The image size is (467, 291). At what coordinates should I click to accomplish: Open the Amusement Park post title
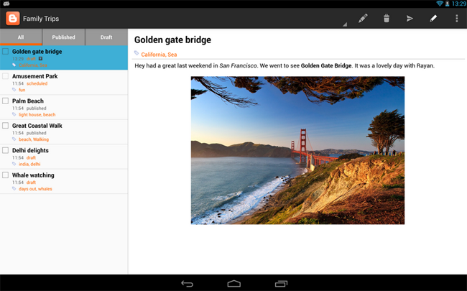click(35, 76)
